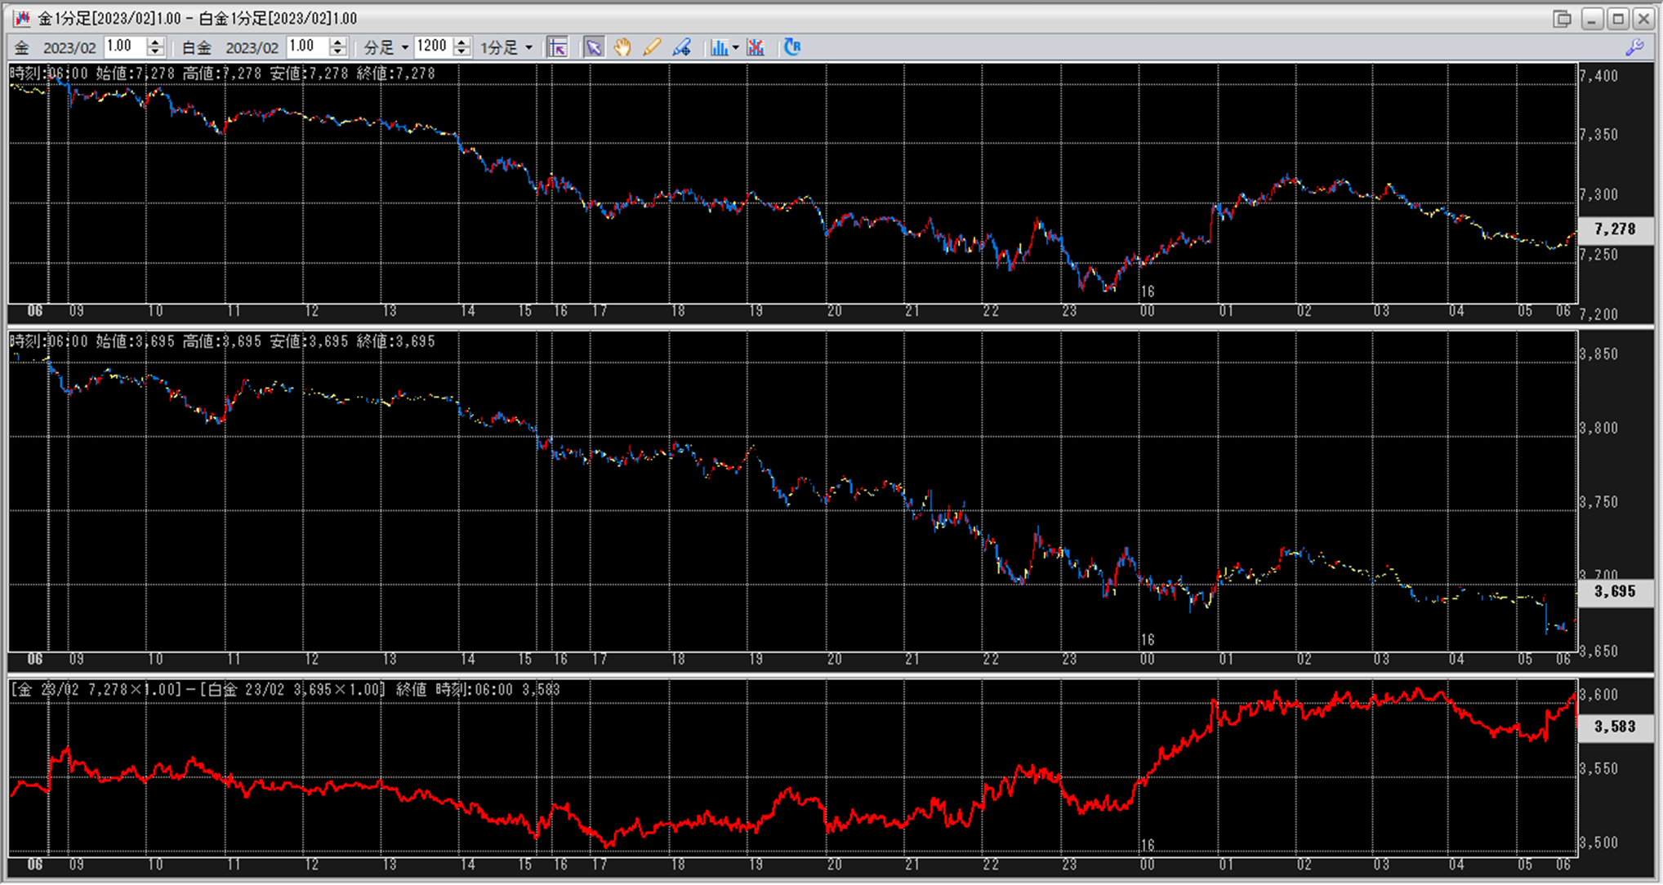The width and height of the screenshot is (1663, 885).
Task: Toggle the crosshair cursor display button
Action: pos(558,47)
